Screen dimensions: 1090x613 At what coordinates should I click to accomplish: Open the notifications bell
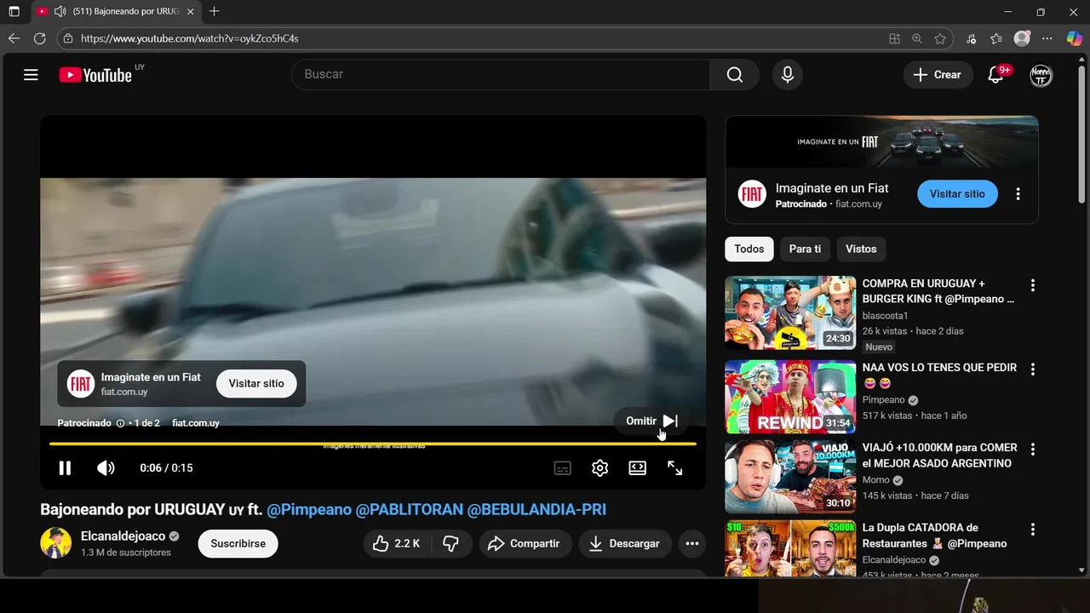(995, 75)
